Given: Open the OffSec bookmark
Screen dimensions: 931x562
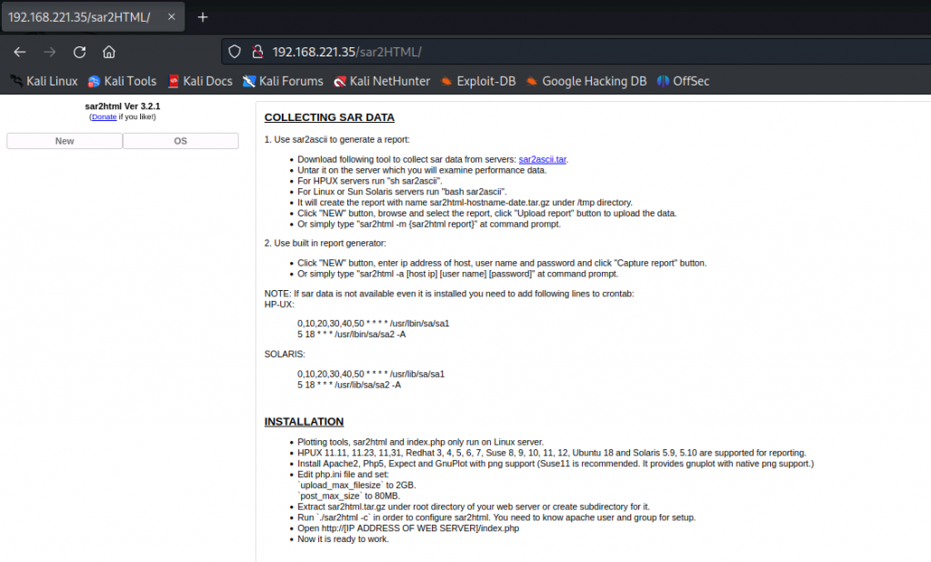Looking at the screenshot, I should [x=684, y=81].
